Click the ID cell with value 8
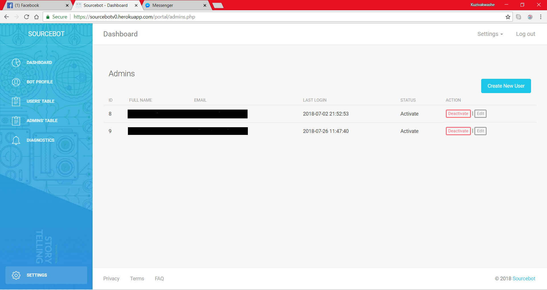Image resolution: width=547 pixels, height=290 pixels. [x=110, y=114]
